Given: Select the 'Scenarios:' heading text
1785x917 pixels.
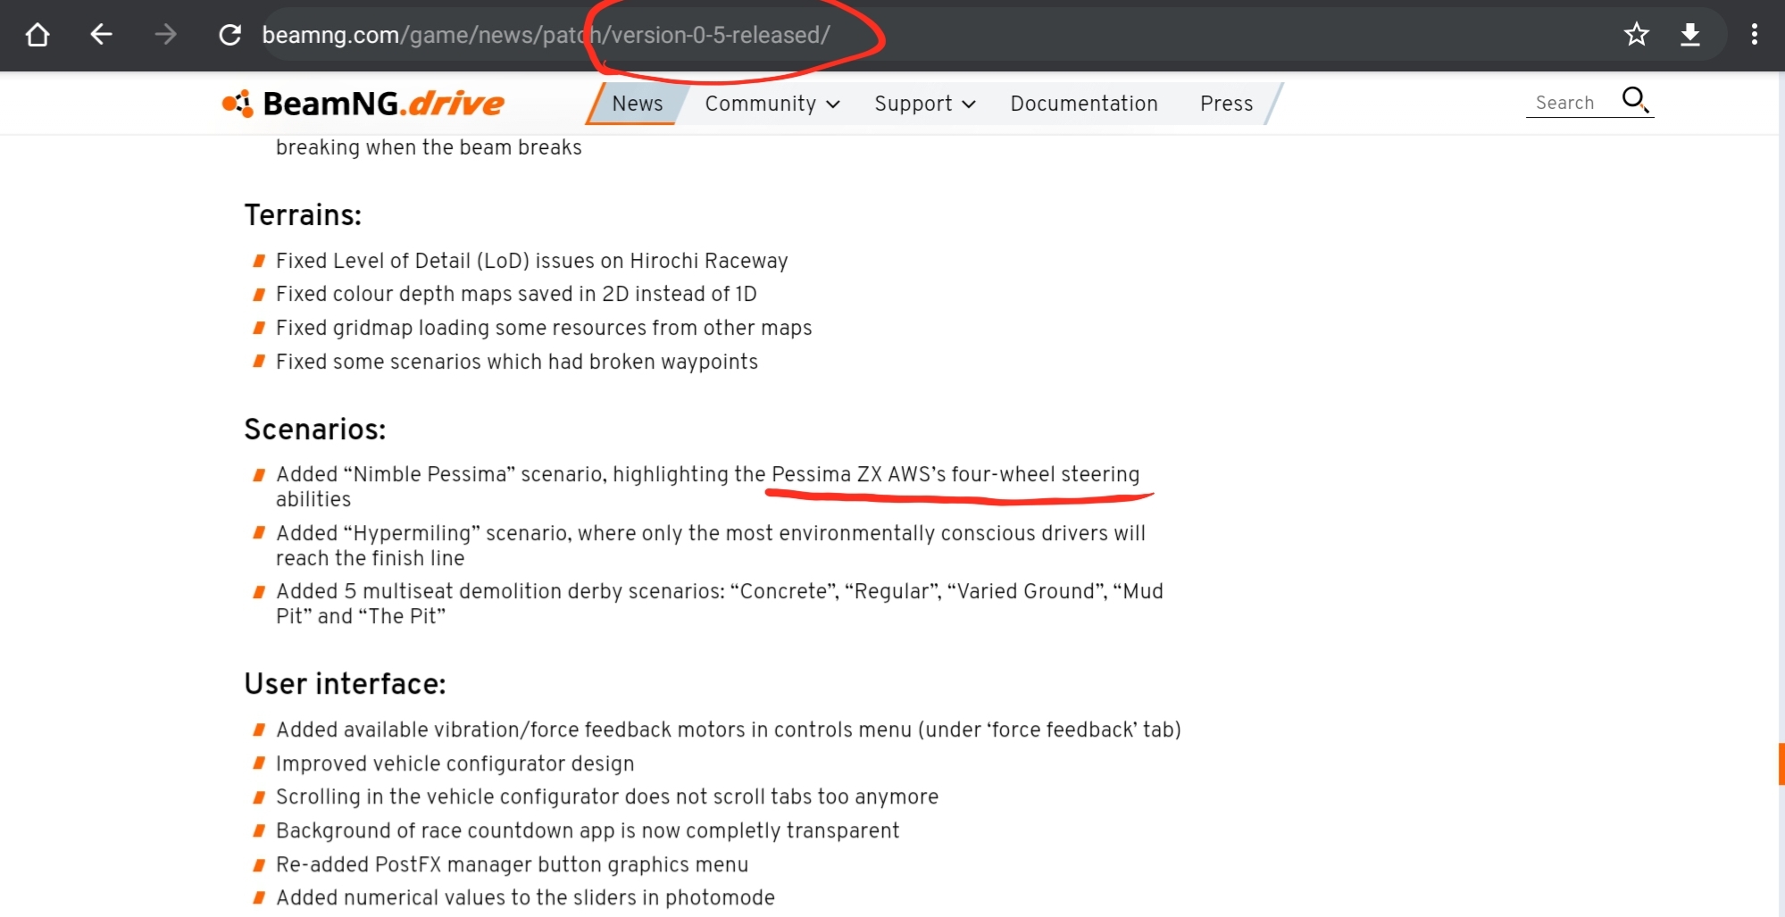Looking at the screenshot, I should (x=315, y=429).
